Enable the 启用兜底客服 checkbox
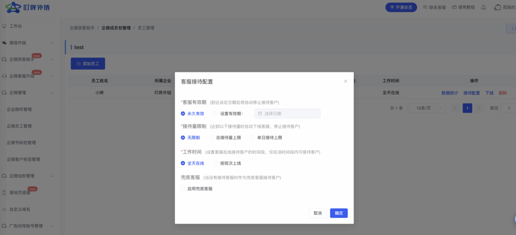Viewport: 516px width, 235px height. (183, 189)
